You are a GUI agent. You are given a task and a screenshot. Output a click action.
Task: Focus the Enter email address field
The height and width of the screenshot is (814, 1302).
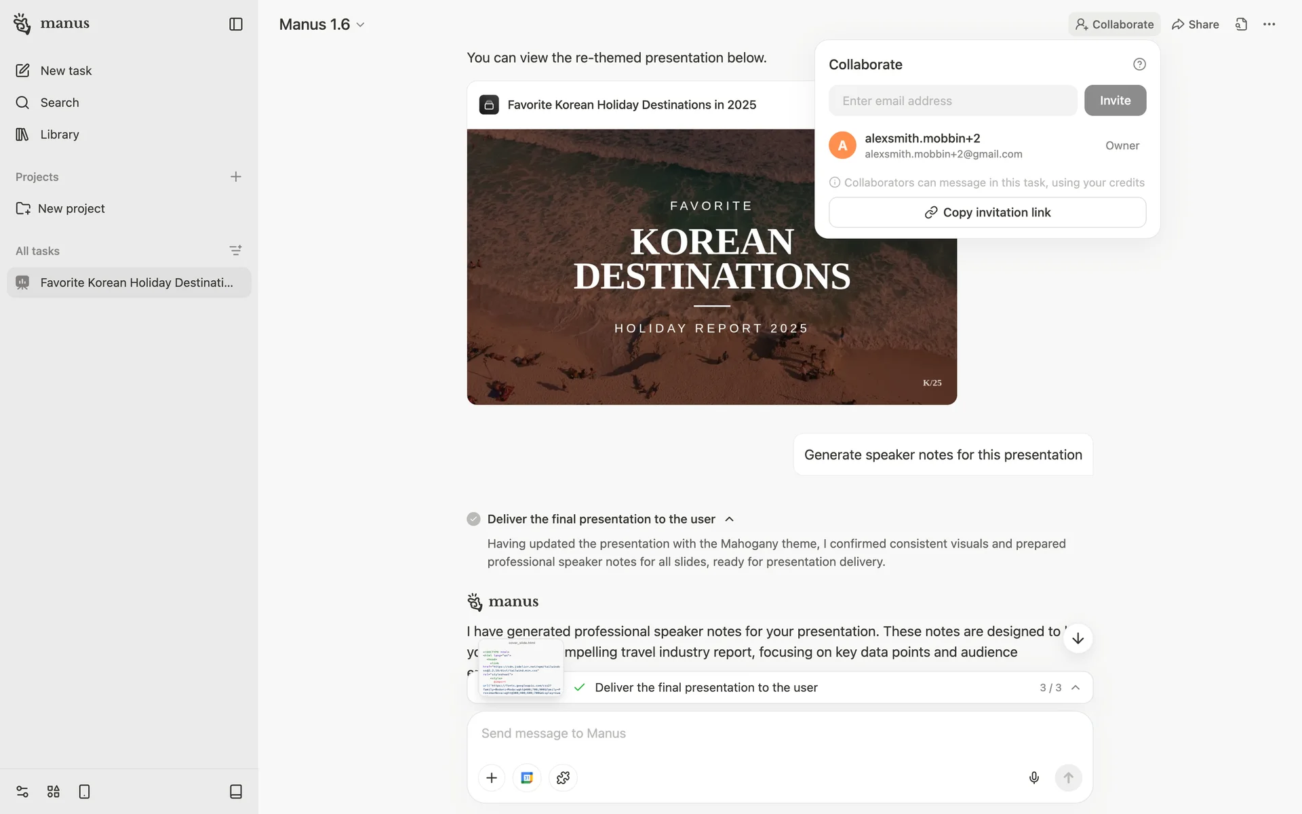tap(952, 100)
